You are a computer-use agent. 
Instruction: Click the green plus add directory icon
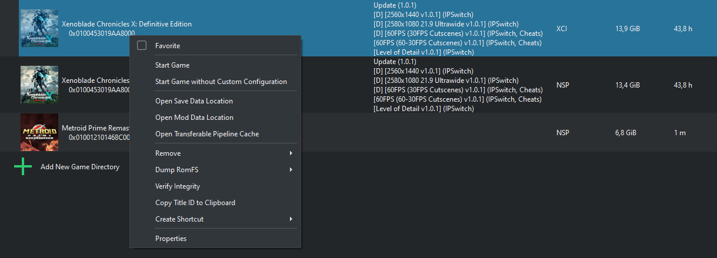tap(23, 167)
